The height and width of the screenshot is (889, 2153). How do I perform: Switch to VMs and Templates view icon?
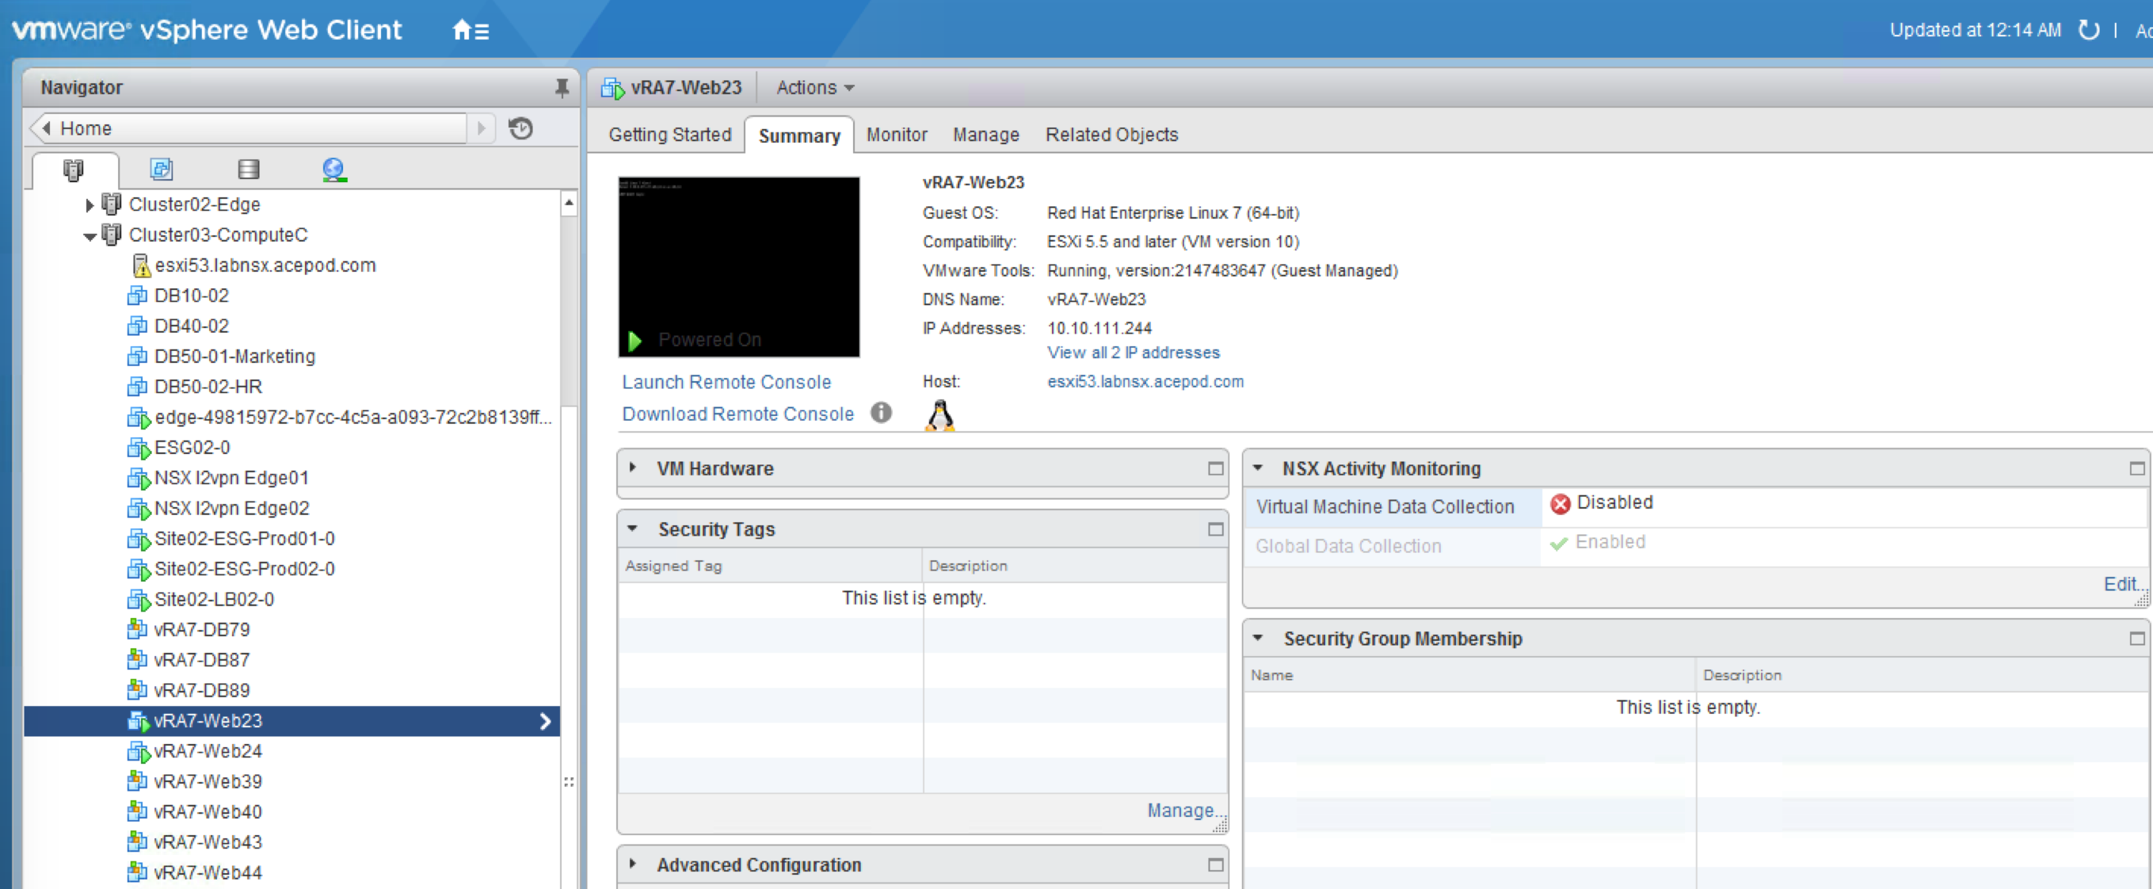click(x=162, y=169)
